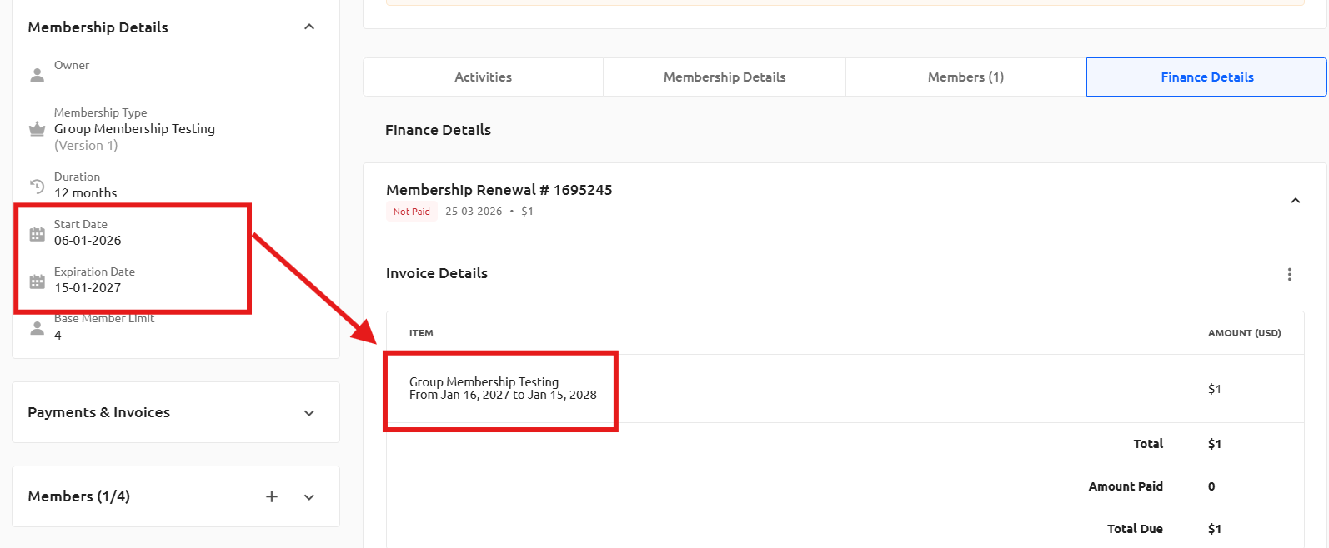
Task: Click the Membership Type crown icon
Action: 38,129
